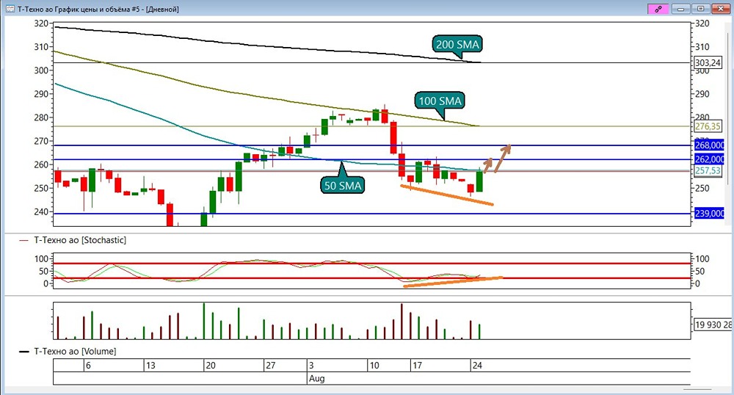
Task: Click the 0 tick on left Stochastic axis
Action: [46, 283]
